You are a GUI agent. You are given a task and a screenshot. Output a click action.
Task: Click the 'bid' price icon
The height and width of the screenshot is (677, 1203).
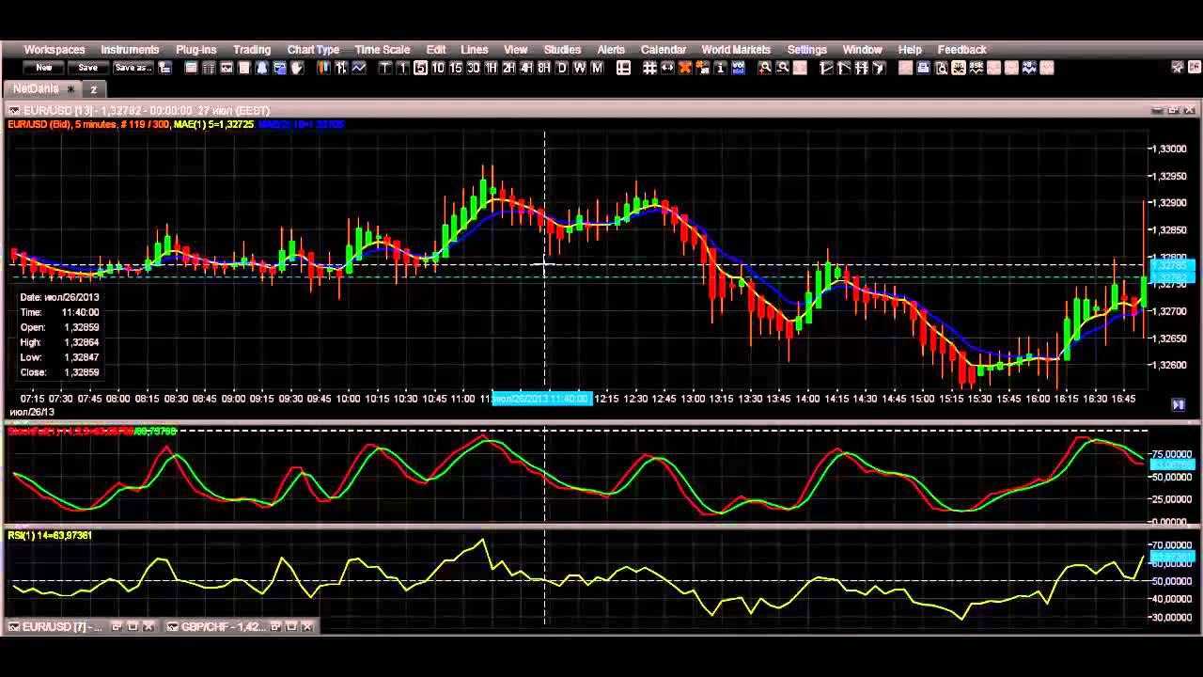[959, 68]
